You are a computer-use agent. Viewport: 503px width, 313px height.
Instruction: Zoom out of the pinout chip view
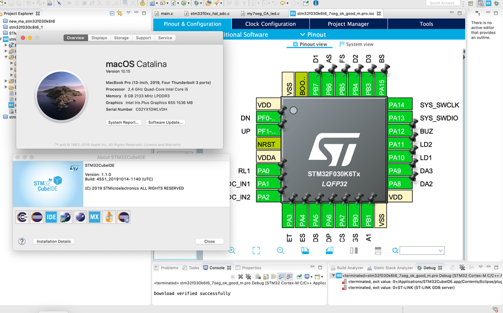pyautogui.click(x=280, y=251)
